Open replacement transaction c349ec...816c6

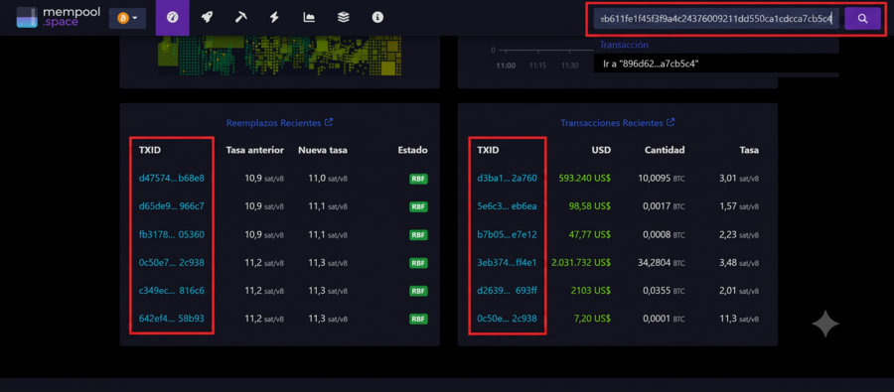[x=172, y=291]
